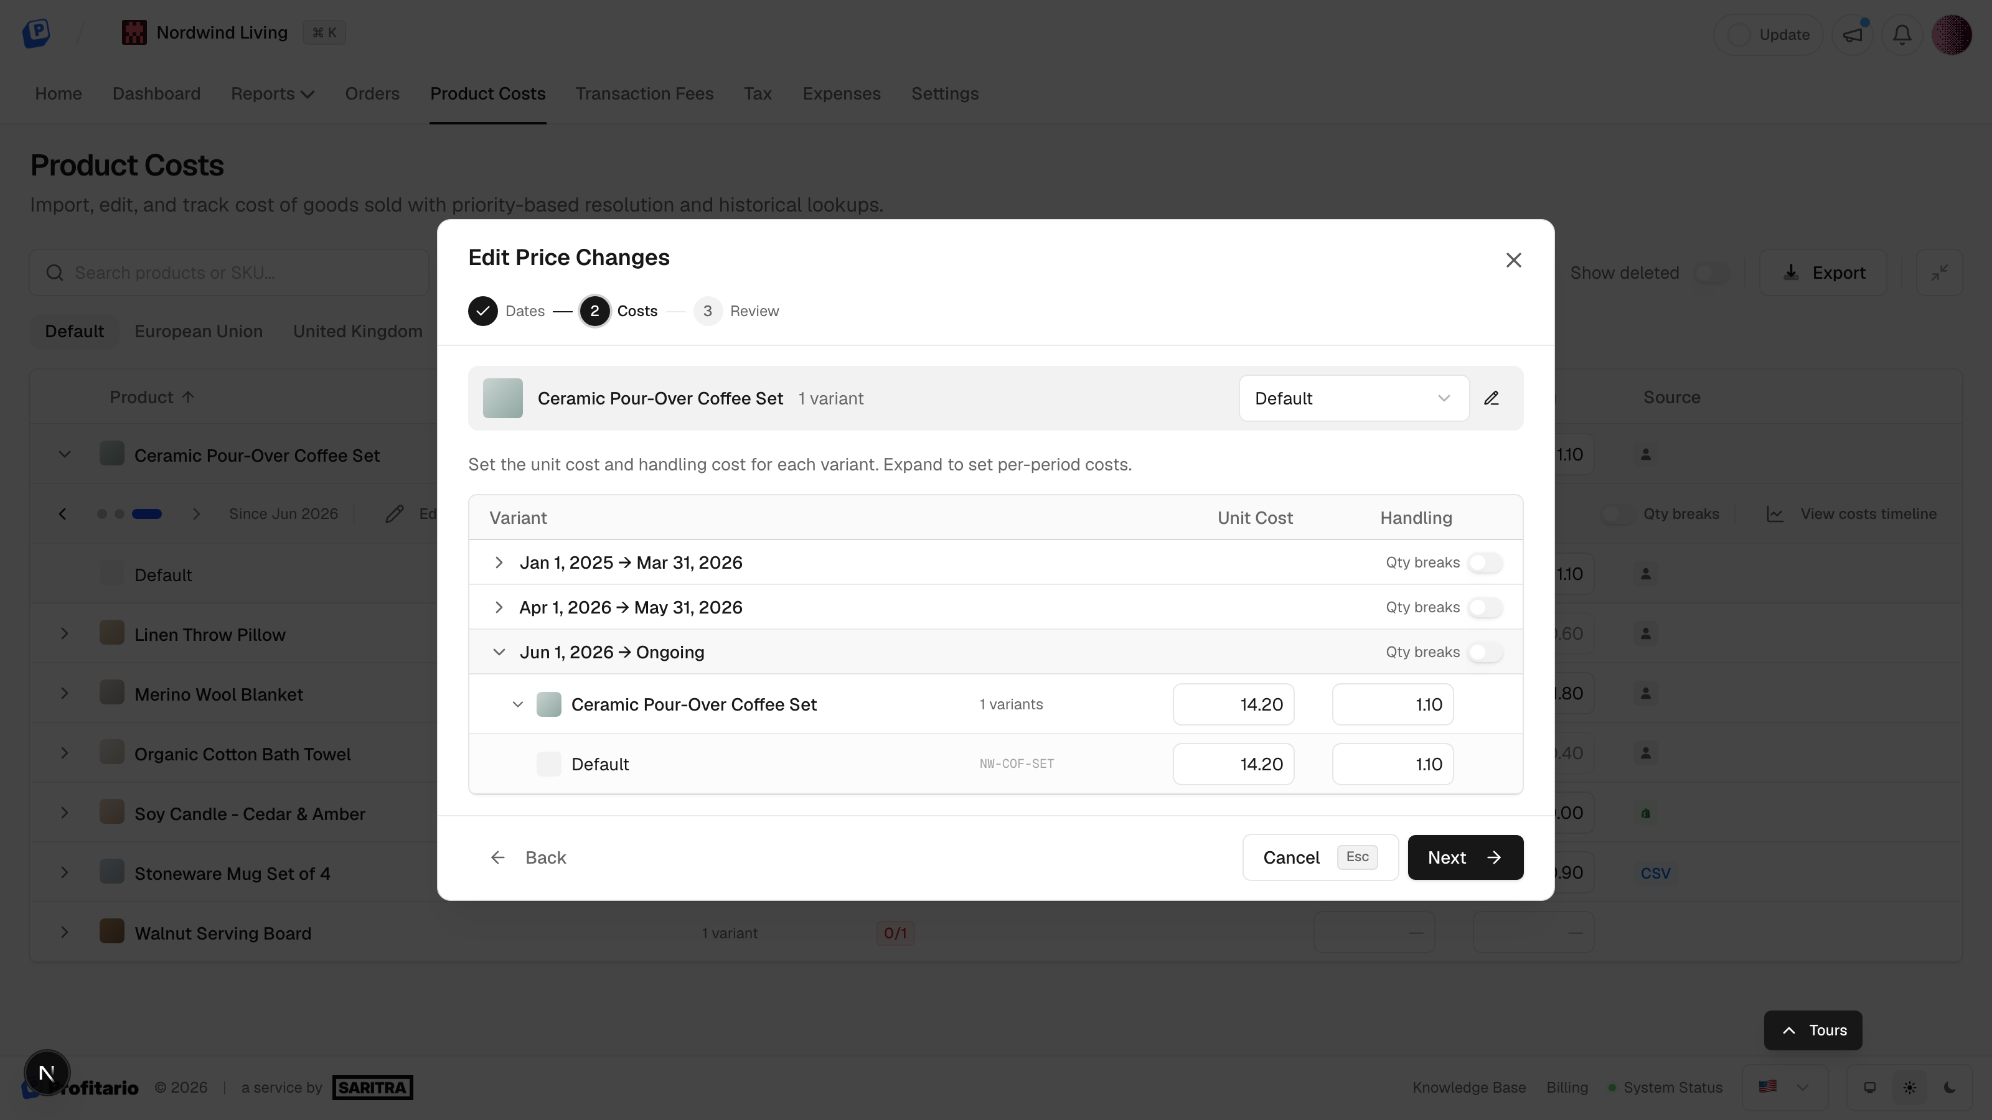Expand the Apr 1, 2026 → May 31, 2026 period
The width and height of the screenshot is (1992, 1120).
(499, 607)
